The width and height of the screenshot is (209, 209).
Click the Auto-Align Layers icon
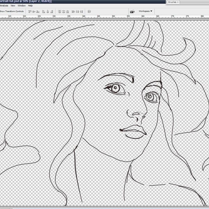point(90,11)
